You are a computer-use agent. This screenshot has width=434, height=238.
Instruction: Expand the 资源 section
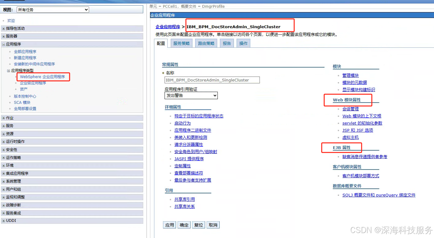[4, 134]
